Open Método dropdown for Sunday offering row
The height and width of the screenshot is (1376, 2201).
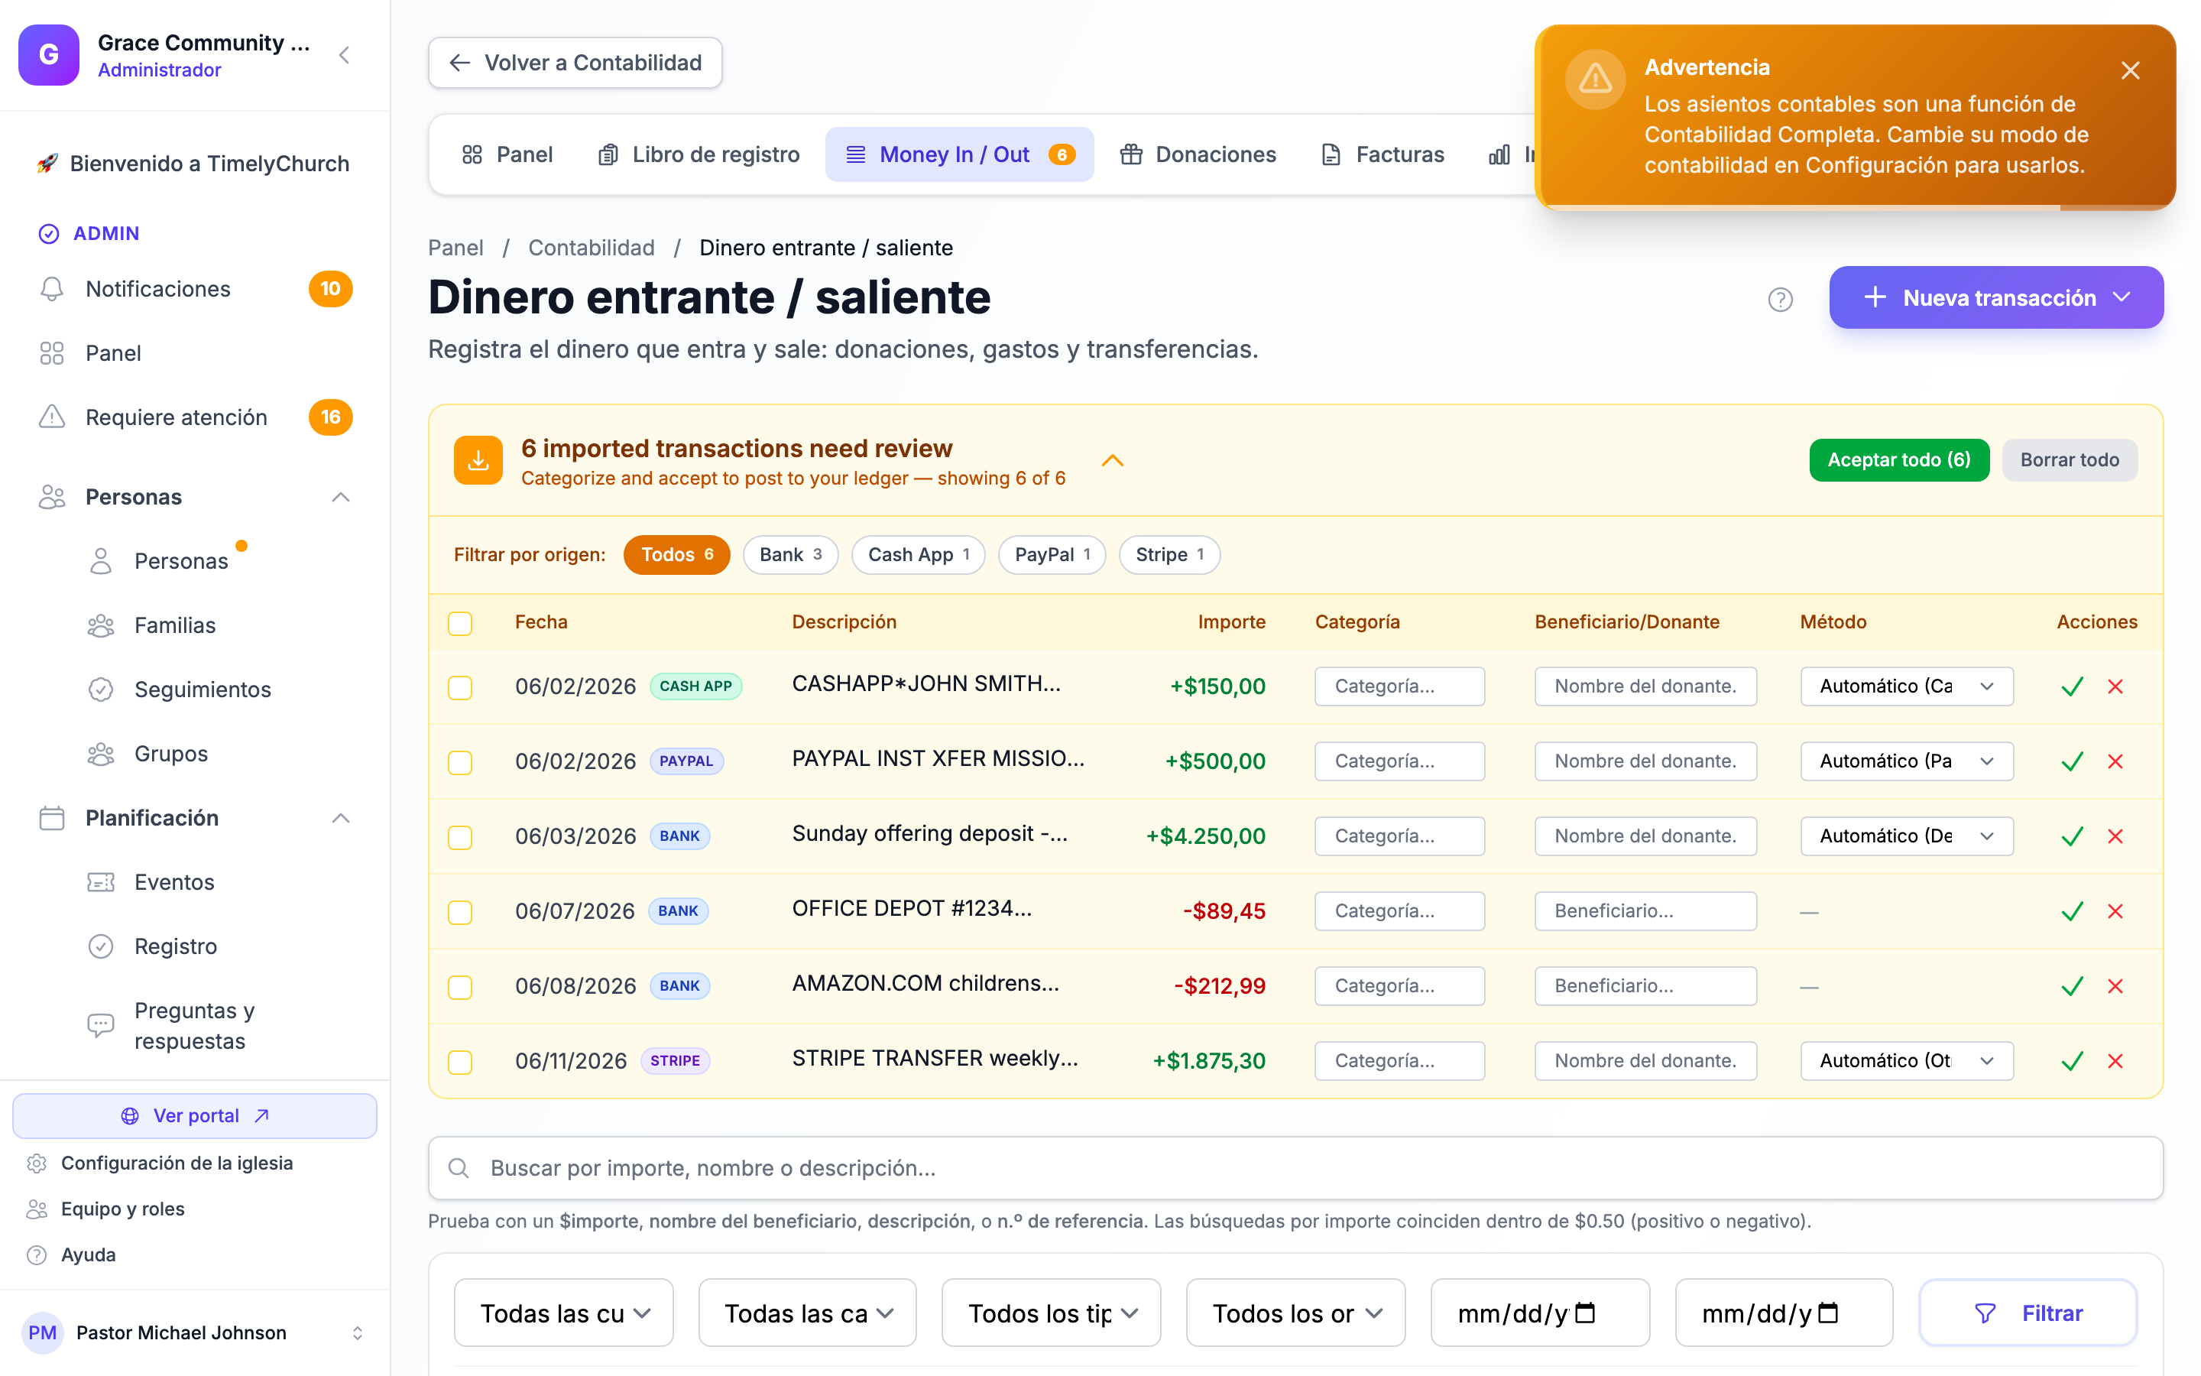[x=1906, y=836]
